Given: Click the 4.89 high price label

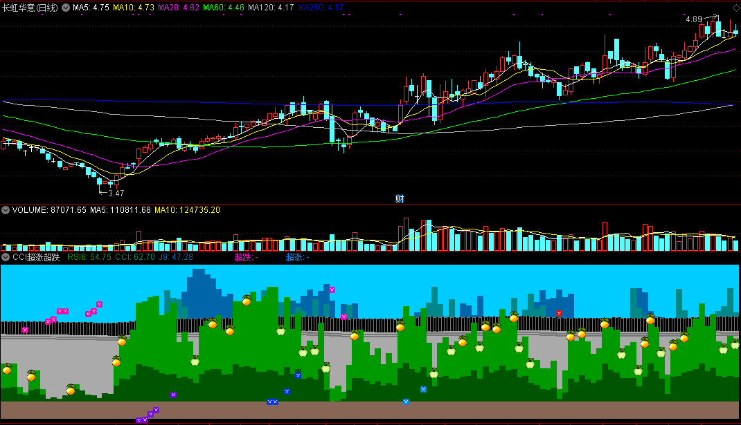Looking at the screenshot, I should coord(694,19).
